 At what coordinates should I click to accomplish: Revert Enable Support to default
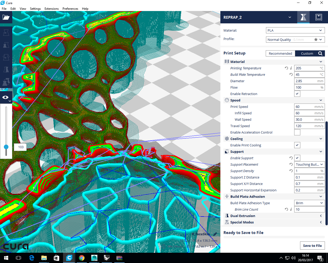(x=291, y=158)
